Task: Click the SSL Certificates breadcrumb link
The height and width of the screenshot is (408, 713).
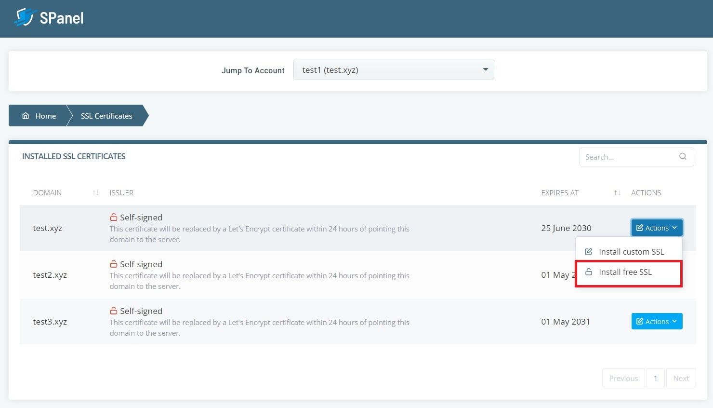Action: 106,116
